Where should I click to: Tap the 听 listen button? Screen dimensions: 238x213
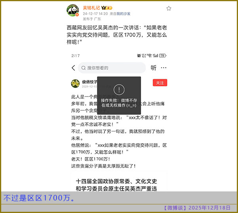click(154, 68)
